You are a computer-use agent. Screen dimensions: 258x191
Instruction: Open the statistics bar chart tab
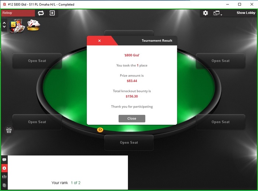4,177
